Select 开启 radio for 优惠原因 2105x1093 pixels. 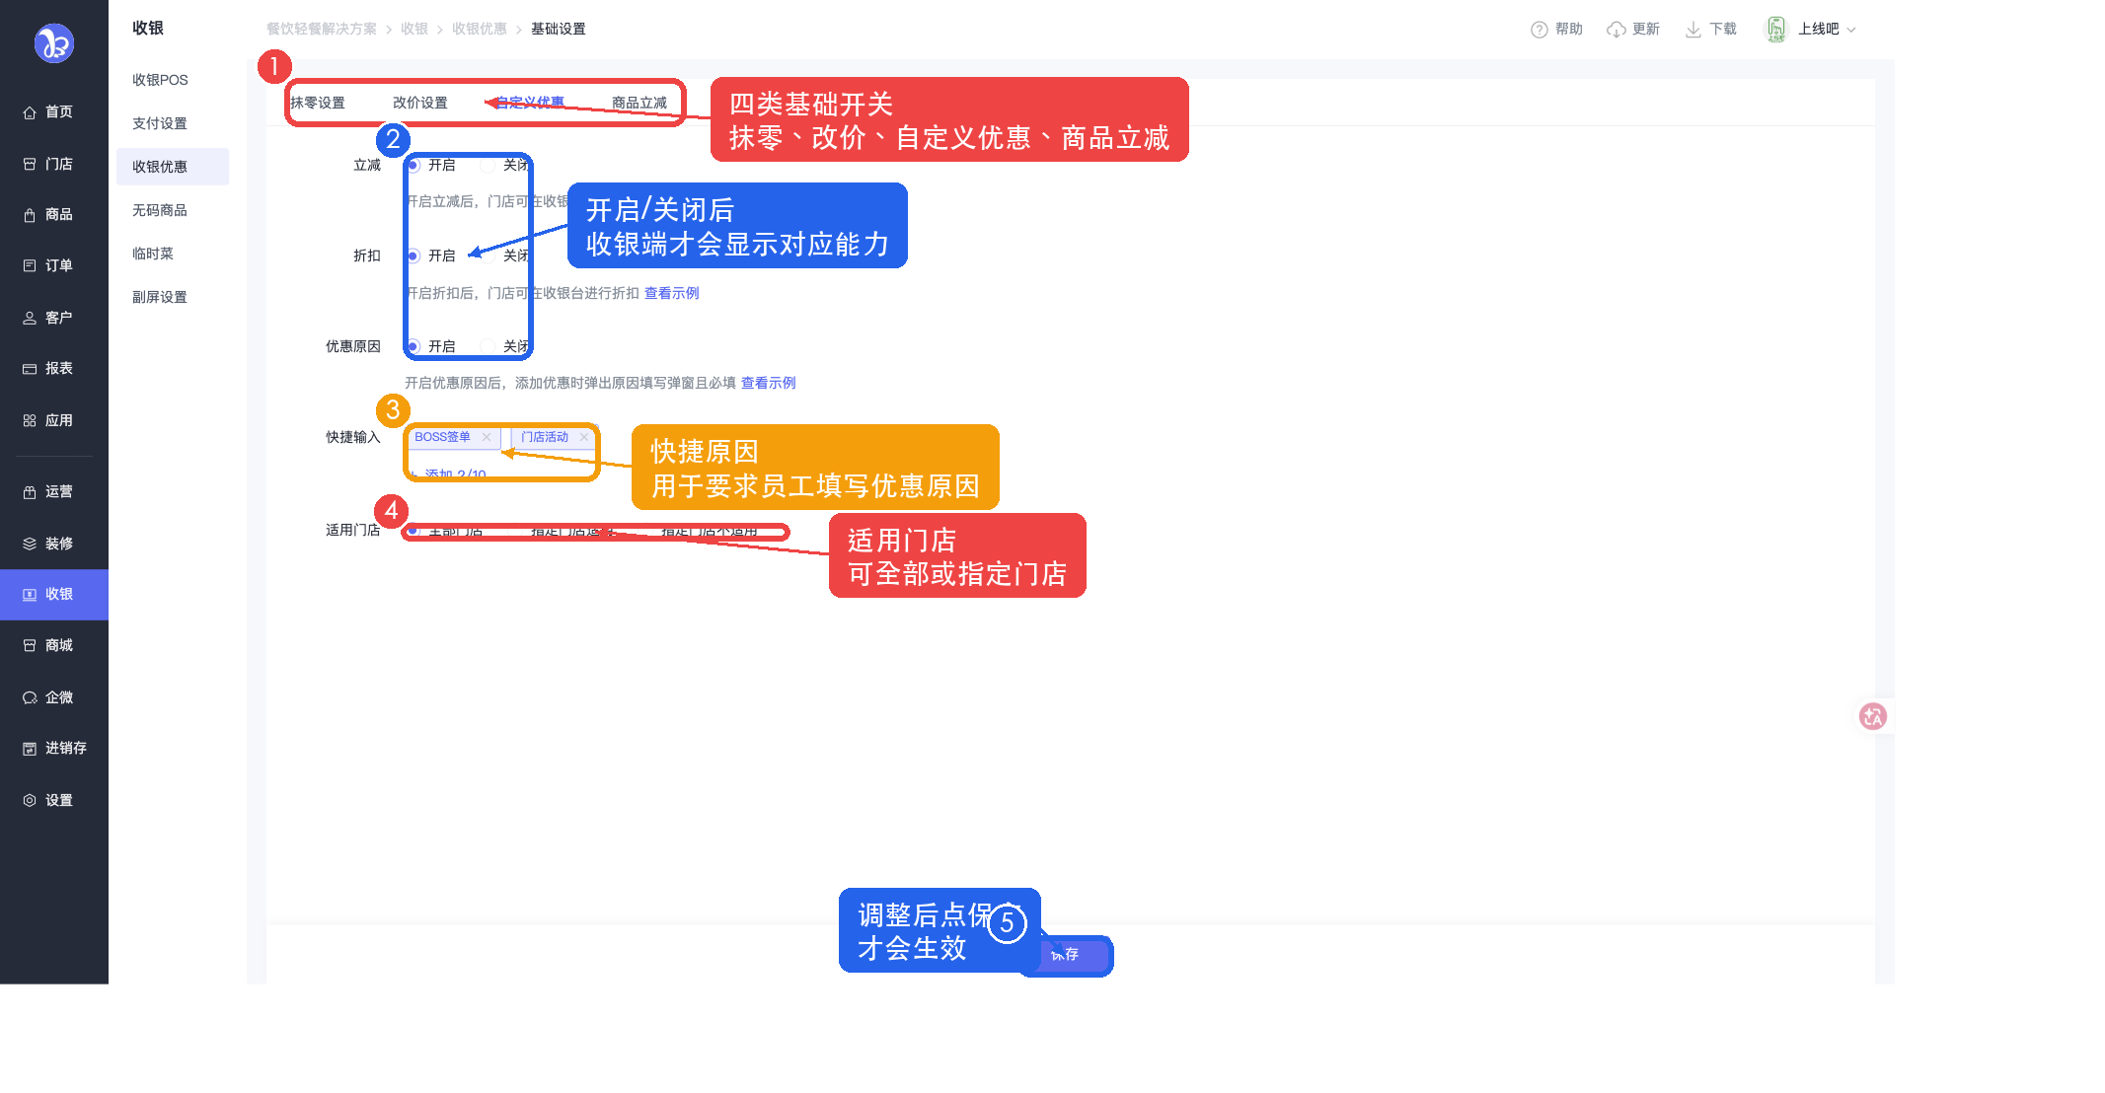tap(413, 347)
